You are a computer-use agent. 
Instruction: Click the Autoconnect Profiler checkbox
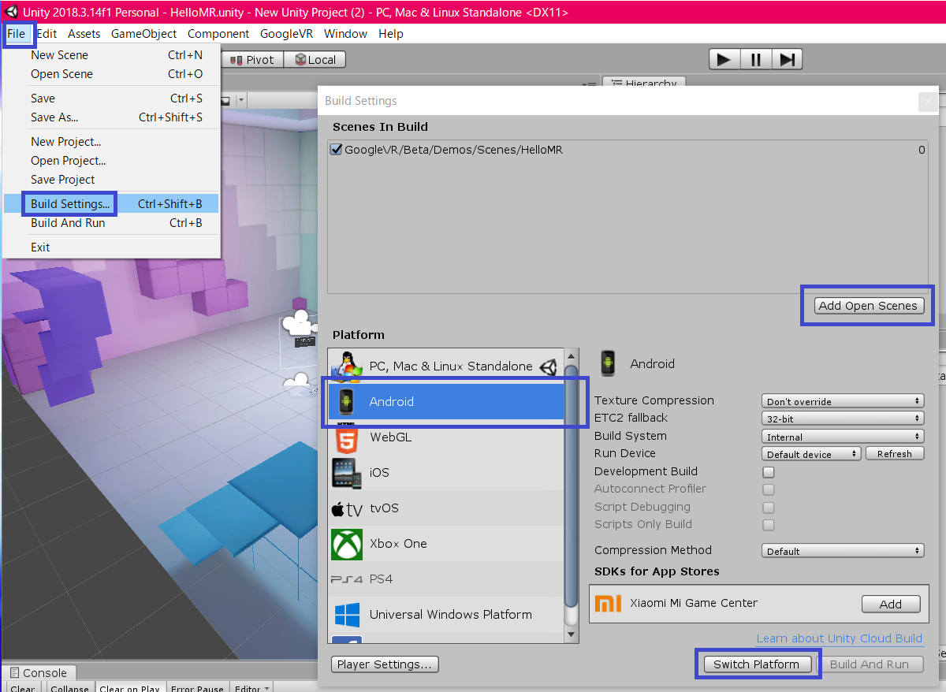point(769,489)
